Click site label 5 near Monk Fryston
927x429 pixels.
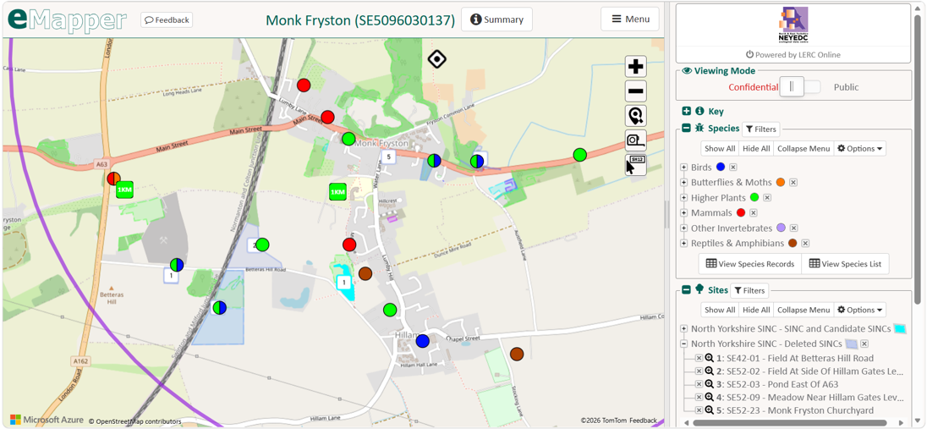point(387,157)
